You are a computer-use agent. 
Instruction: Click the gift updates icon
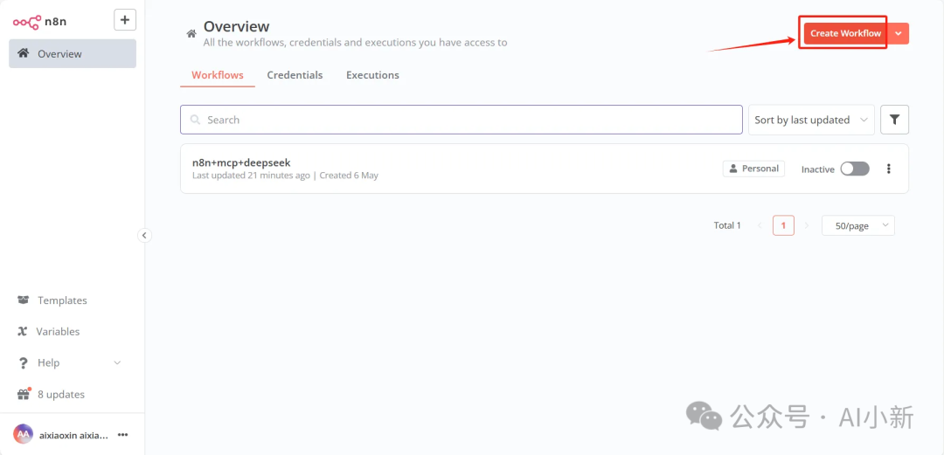pyautogui.click(x=23, y=394)
